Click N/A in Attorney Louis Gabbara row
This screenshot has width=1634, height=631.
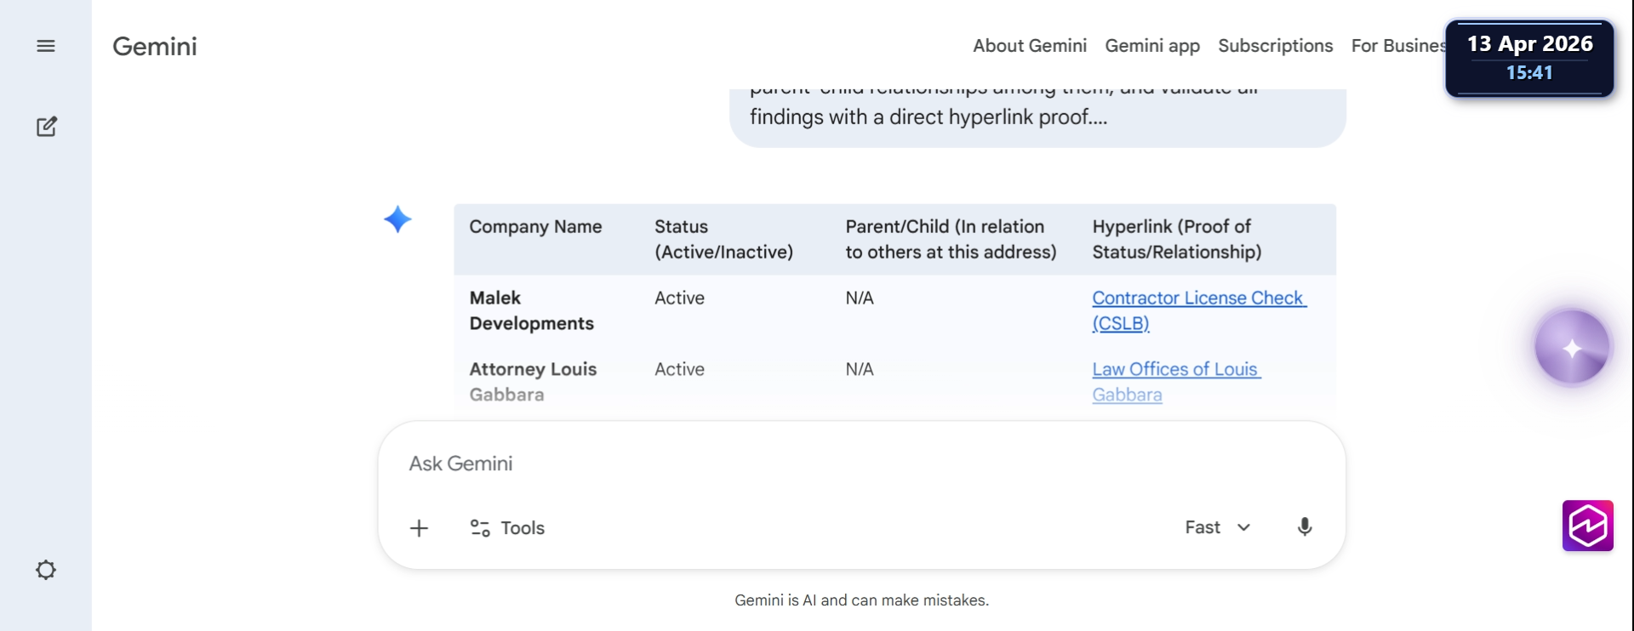coord(860,369)
